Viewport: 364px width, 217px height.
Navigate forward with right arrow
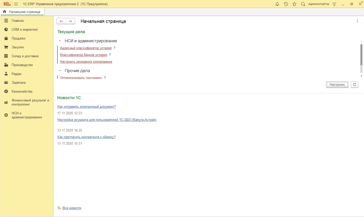70,21
